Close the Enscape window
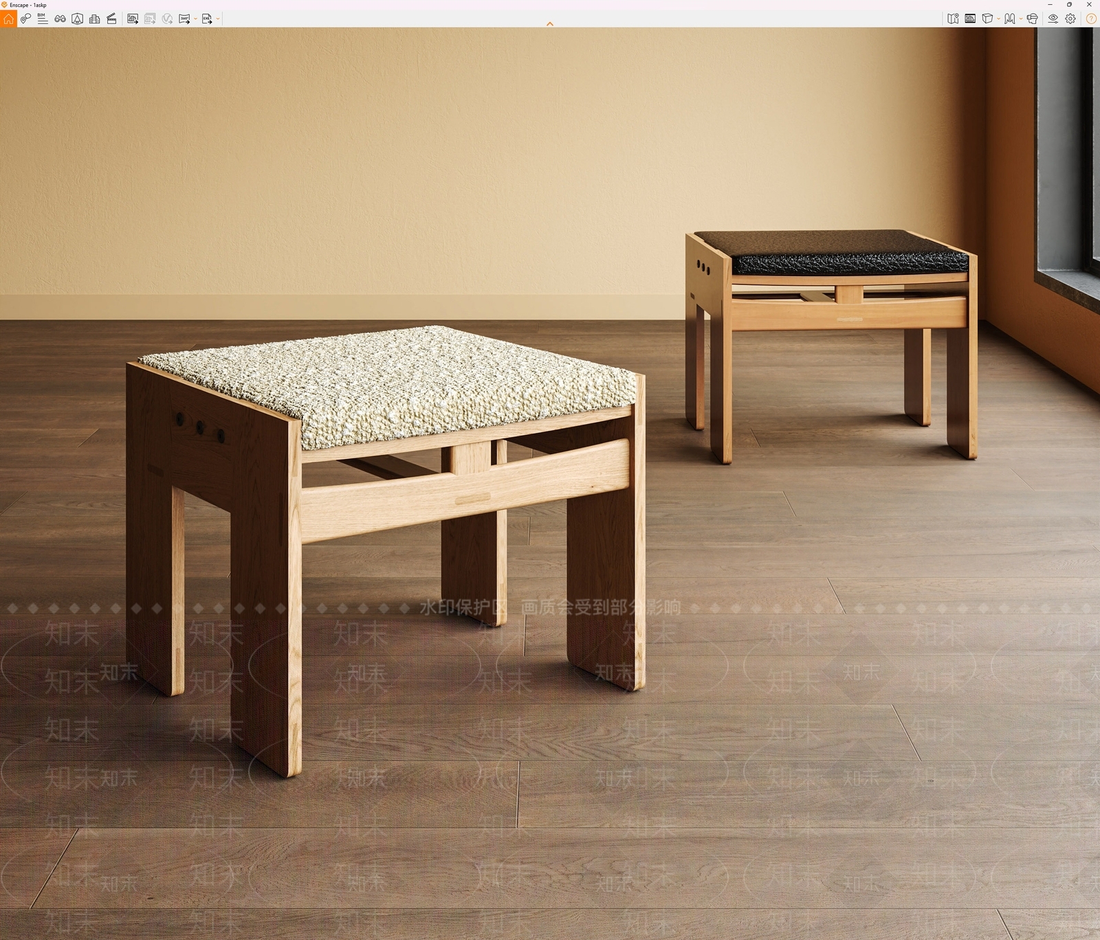Viewport: 1100px width, 940px height. tap(1089, 5)
